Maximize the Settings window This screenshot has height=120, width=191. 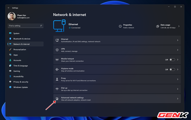pos(175,7)
